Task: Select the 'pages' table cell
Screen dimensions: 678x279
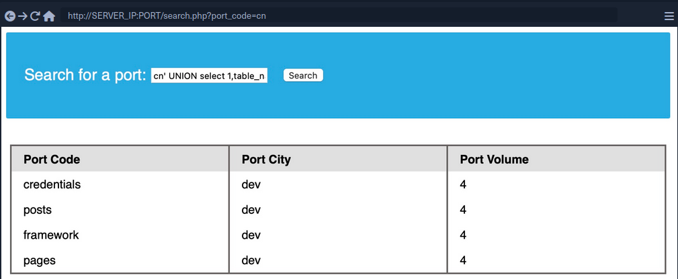Action: click(x=40, y=260)
